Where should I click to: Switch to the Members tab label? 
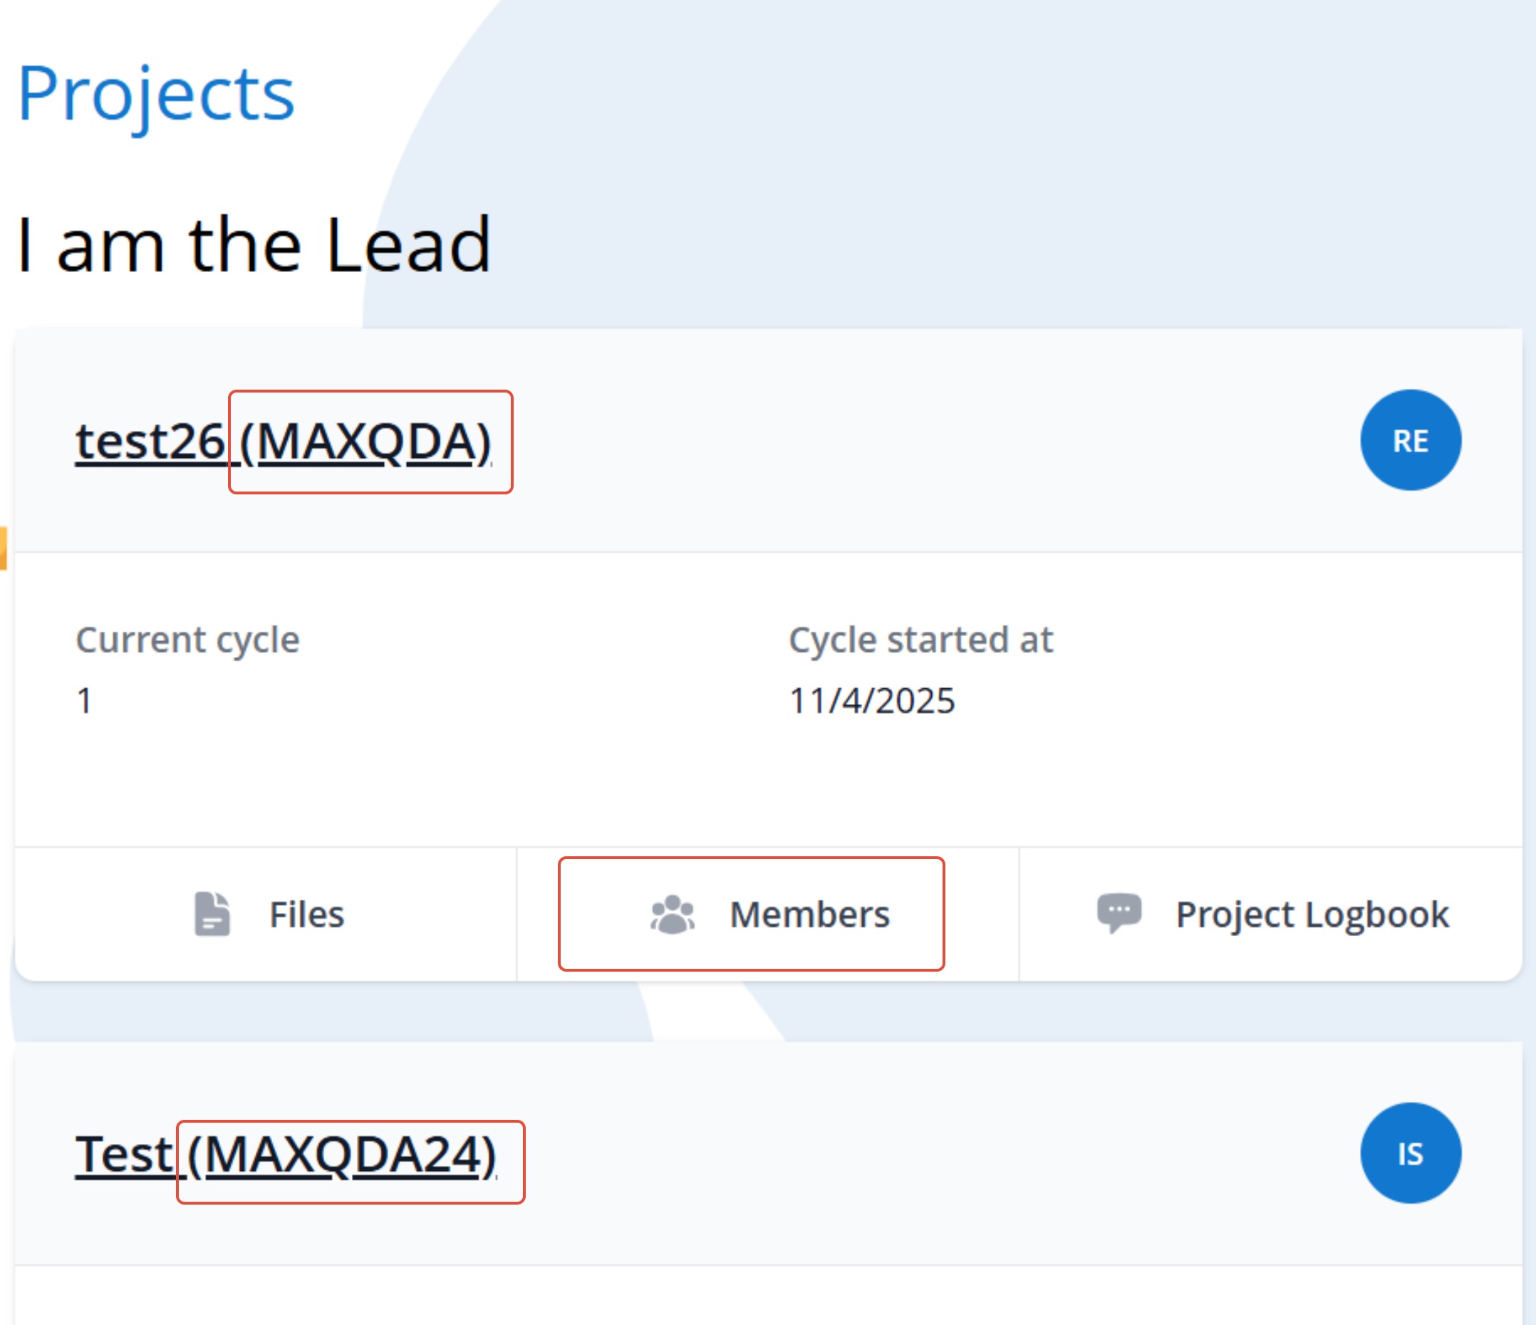point(809,915)
